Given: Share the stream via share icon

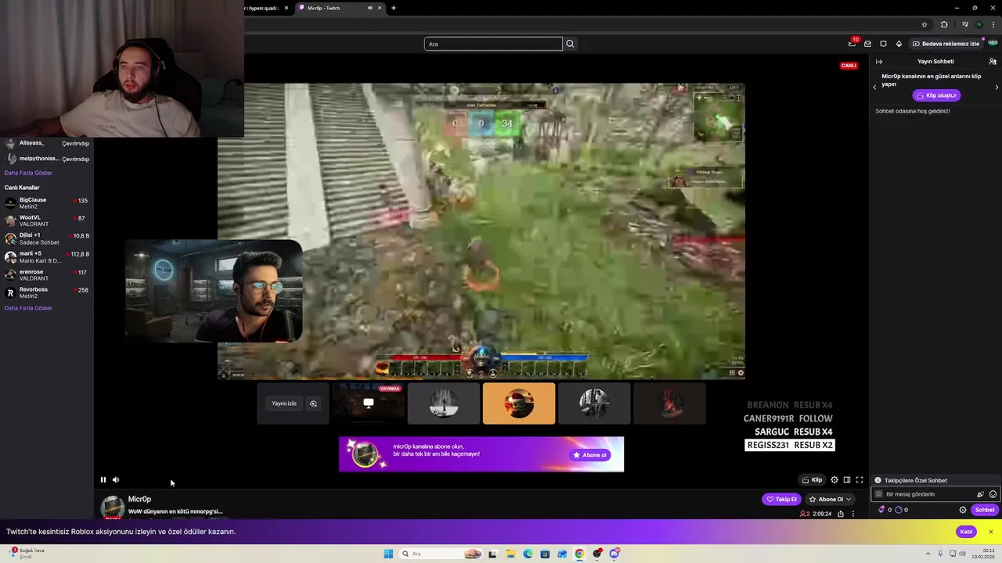Looking at the screenshot, I should [x=841, y=514].
